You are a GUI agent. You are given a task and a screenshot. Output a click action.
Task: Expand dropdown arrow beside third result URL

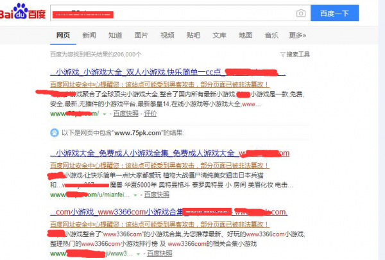[138, 254]
